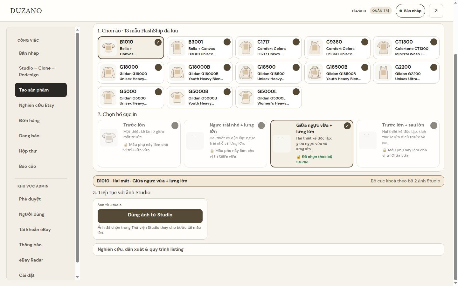Click the lock icon under Ngực trái nhỏ
Viewport: 458px width, 286px height.
coord(212,151)
